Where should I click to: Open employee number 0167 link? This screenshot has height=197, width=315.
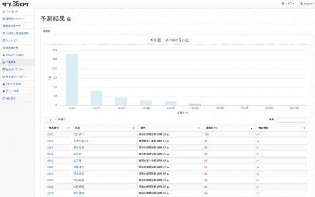pyautogui.click(x=50, y=134)
